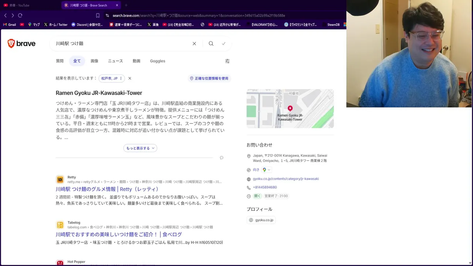Click the checkmark icon in search box

pyautogui.click(x=224, y=44)
